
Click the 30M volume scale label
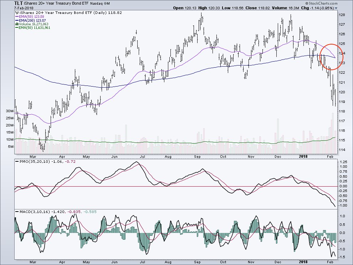[x=10, y=111]
